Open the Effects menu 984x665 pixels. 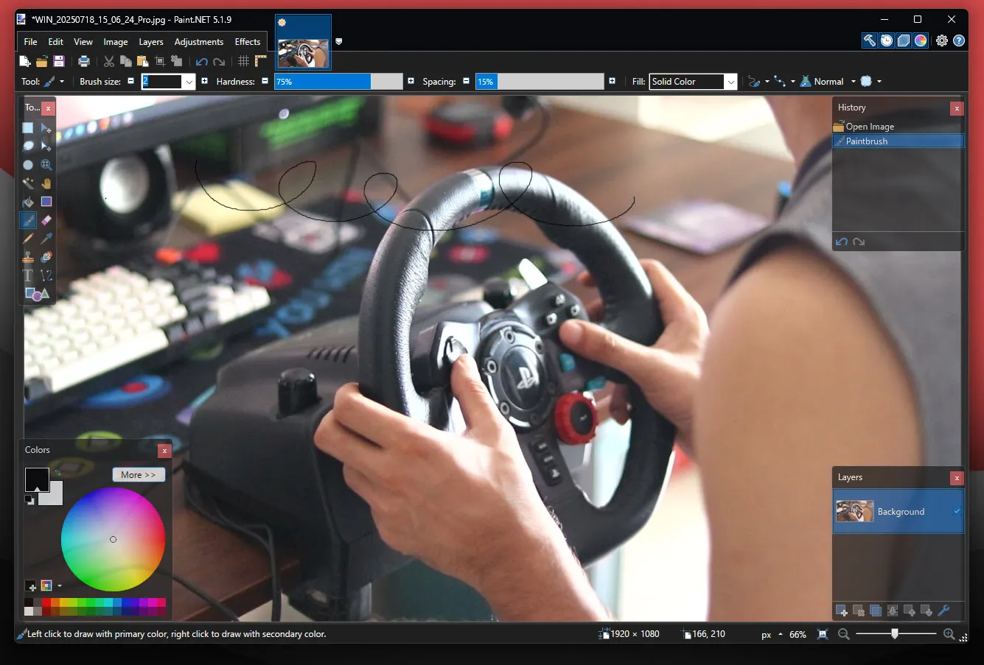tap(247, 41)
